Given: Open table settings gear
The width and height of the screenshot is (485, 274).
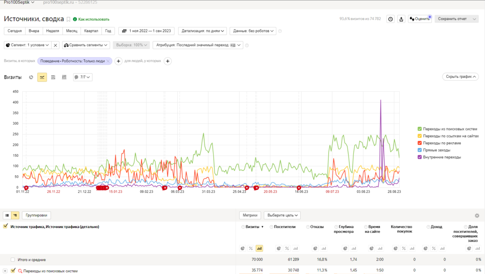Looking at the screenshot, I should [x=477, y=216].
